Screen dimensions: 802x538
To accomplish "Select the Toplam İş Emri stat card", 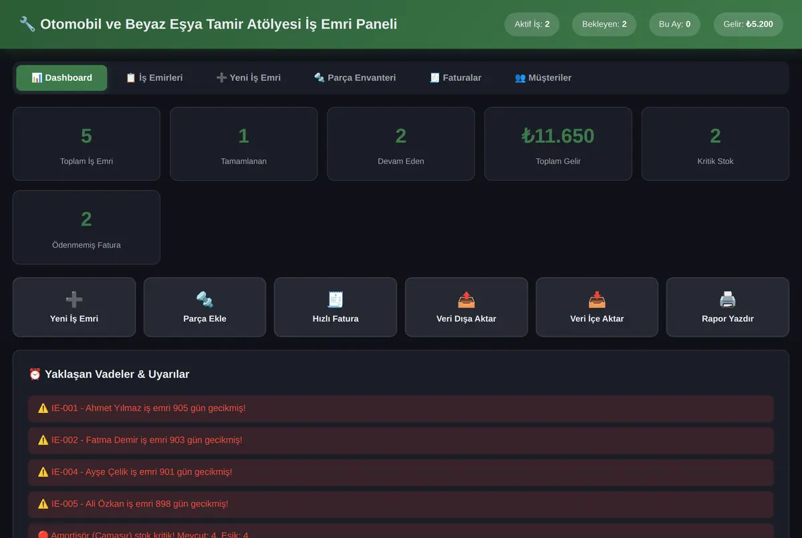I will click(x=86, y=144).
